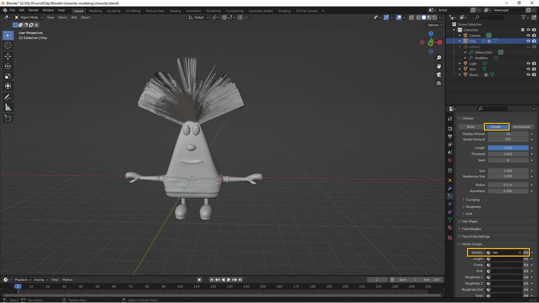Screen dimensions: 539x303
Task: Toggle the camera view icon in viewport
Action: pyautogui.click(x=439, y=75)
